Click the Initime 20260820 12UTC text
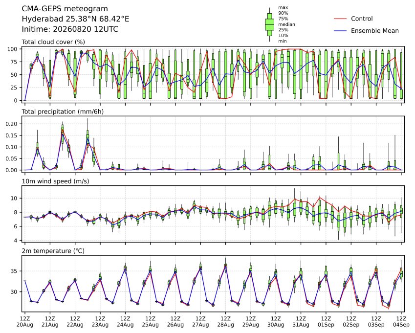The width and height of the screenshot is (415, 333). pos(70,29)
